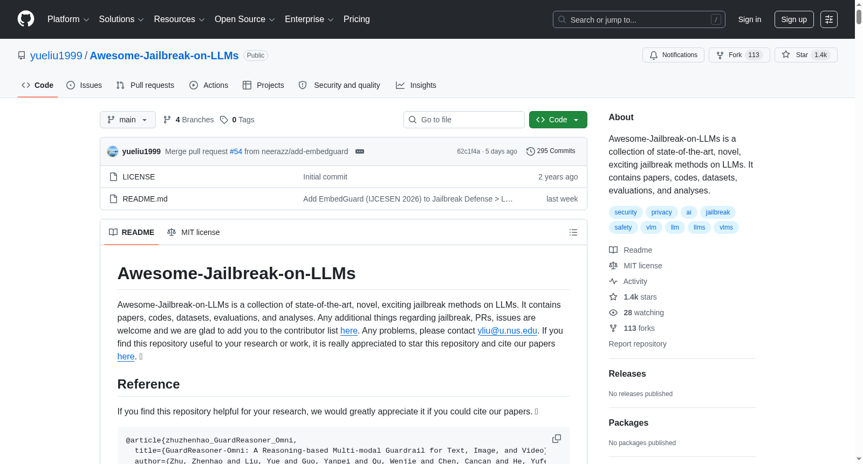Open the Readme link in About
The image size is (863, 464).
[x=631, y=250]
